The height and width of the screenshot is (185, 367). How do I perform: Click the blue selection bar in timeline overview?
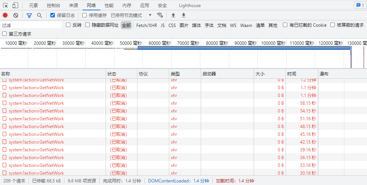(x=244, y=48)
